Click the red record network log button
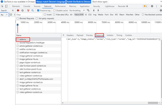Viewport: 162px width, 105px height. coord(18,11)
